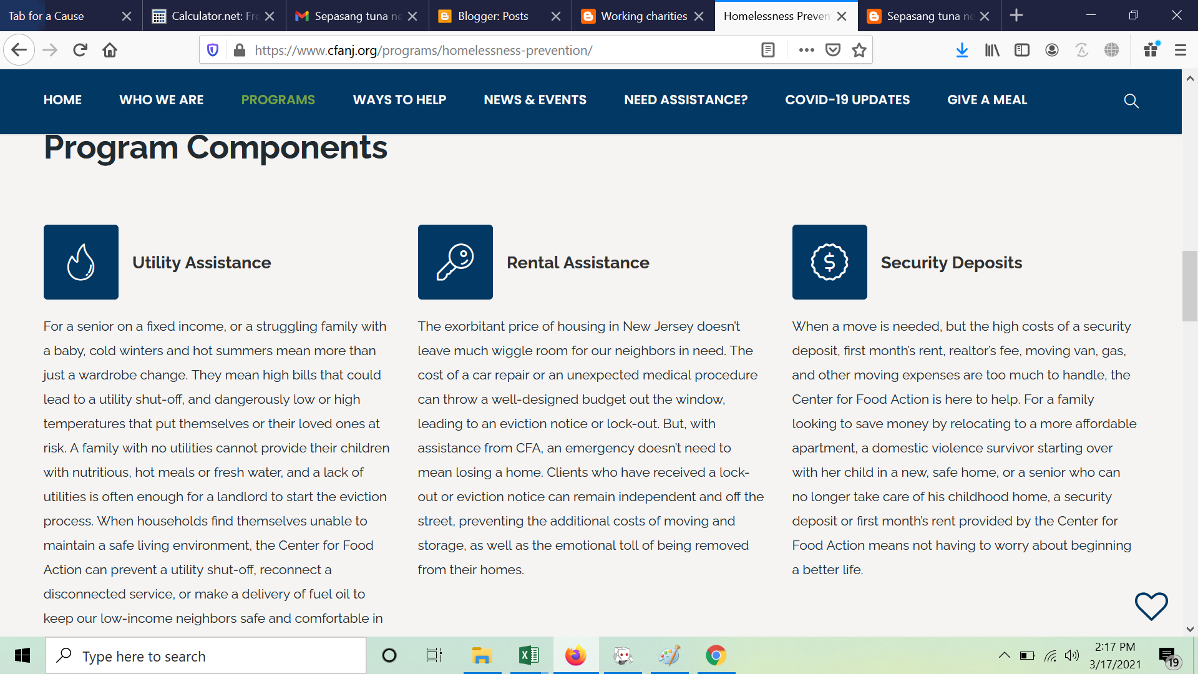Screen dimensions: 1198x674
Task: Go to NEED ASSISTANCE? page
Action: pos(685,100)
